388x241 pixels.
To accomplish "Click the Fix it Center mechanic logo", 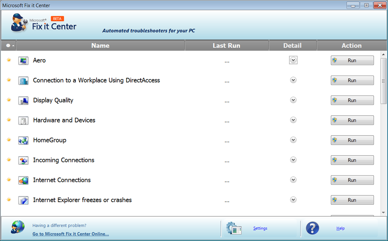I will pos(19,23).
